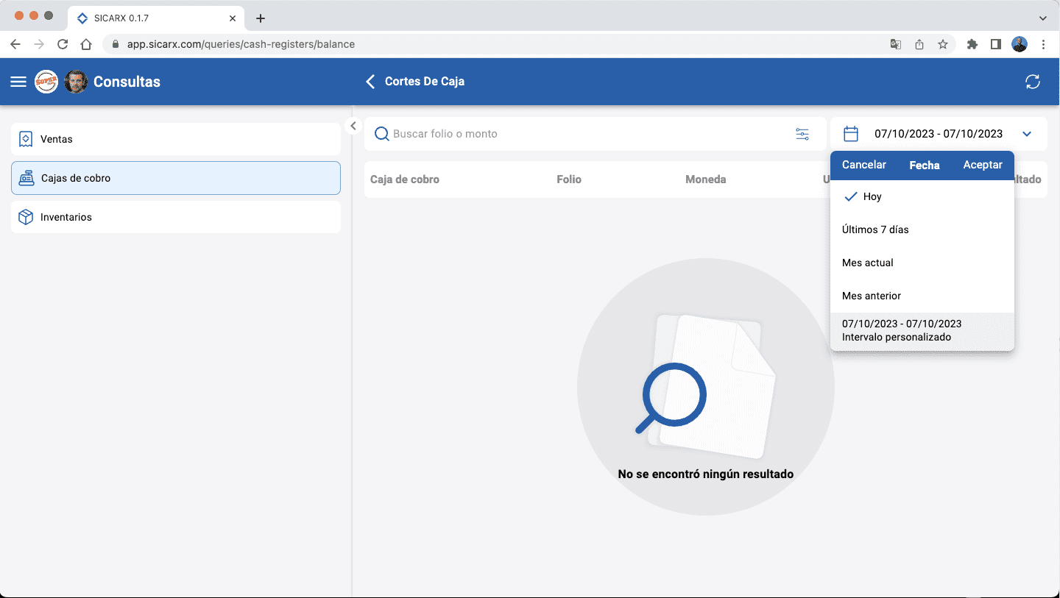Collapse the left sidebar panel
Image resolution: width=1060 pixels, height=598 pixels.
pos(353,126)
